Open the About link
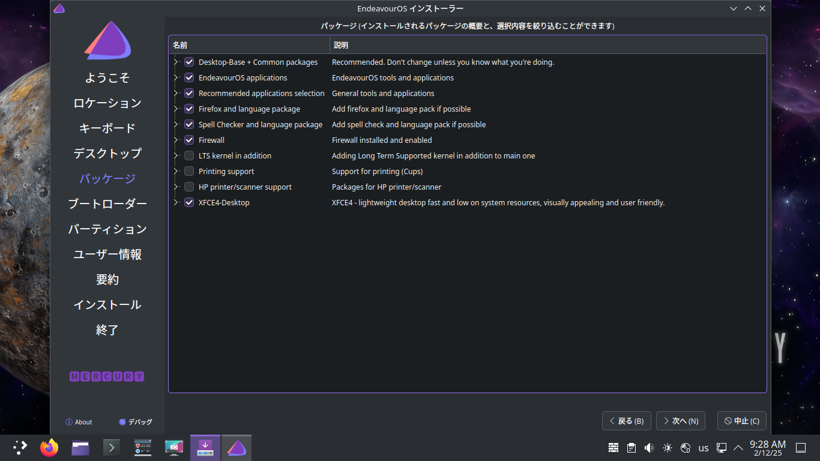 point(79,422)
